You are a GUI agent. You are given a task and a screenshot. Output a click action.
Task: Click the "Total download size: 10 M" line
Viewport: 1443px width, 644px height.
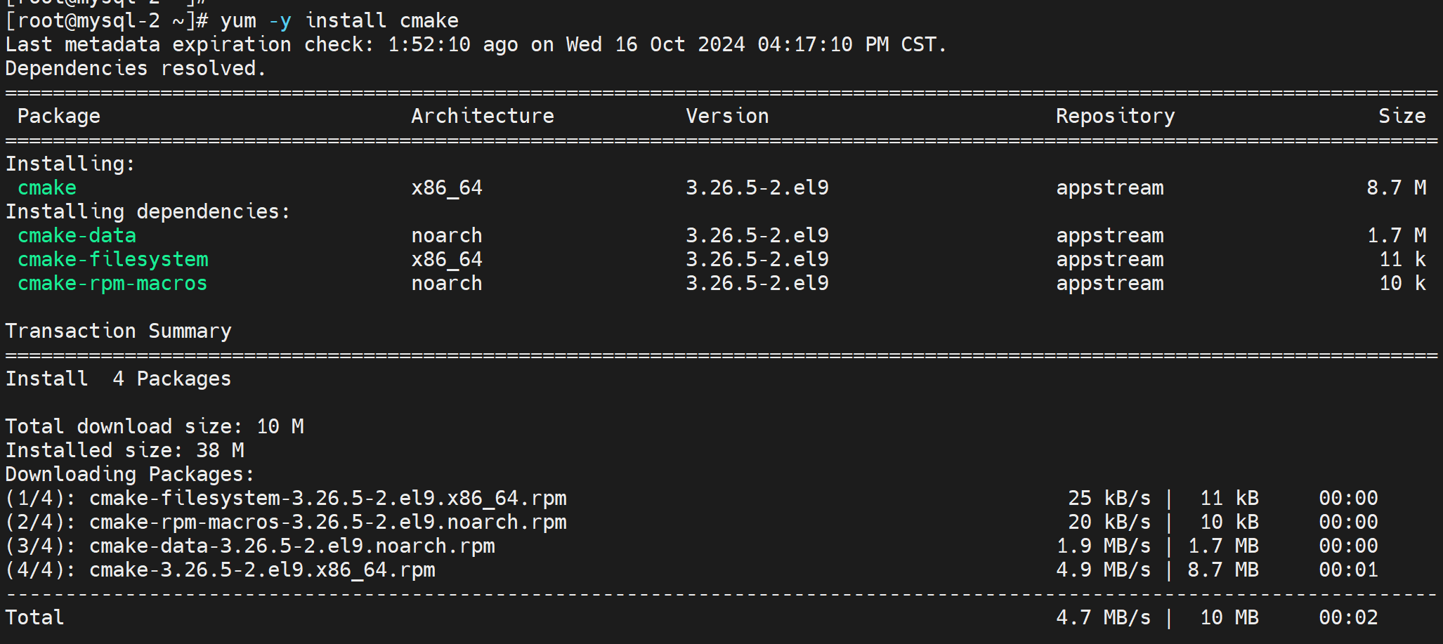[155, 427]
